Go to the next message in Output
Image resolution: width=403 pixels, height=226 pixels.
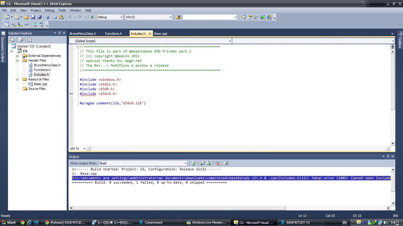(209, 163)
